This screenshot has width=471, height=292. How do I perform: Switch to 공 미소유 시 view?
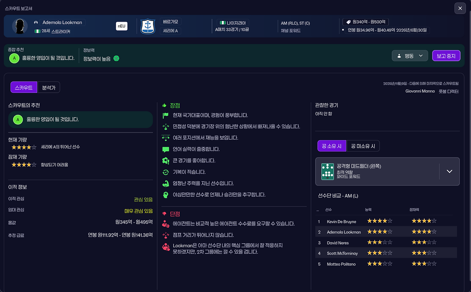pyautogui.click(x=363, y=146)
